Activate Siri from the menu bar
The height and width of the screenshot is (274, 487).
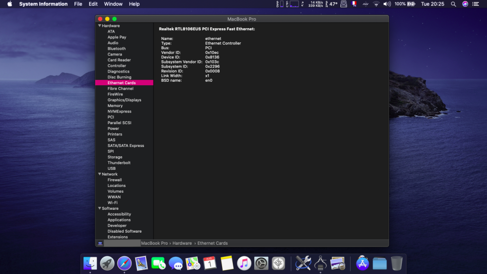465,4
